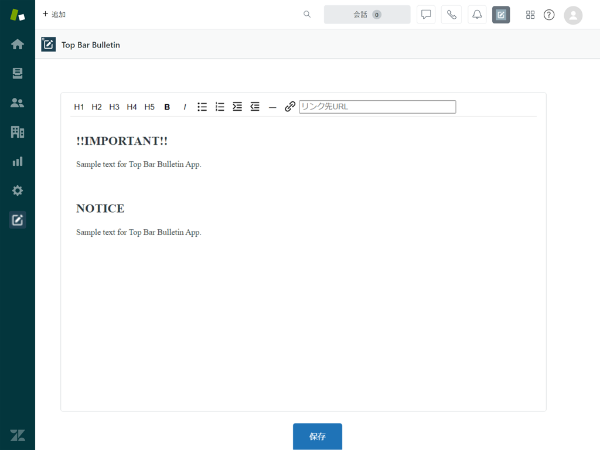This screenshot has height=450, width=600.
Task: Open the chat conversations icon
Action: pos(425,14)
